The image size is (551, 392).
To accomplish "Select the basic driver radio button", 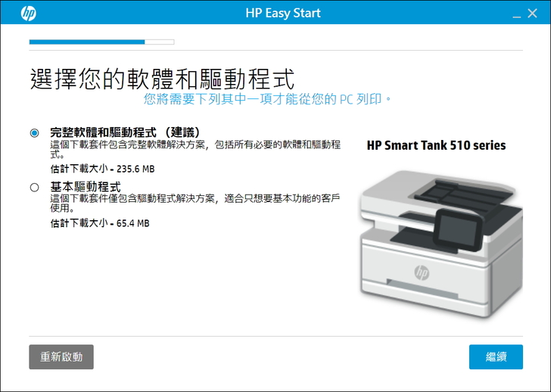I will 35,187.
